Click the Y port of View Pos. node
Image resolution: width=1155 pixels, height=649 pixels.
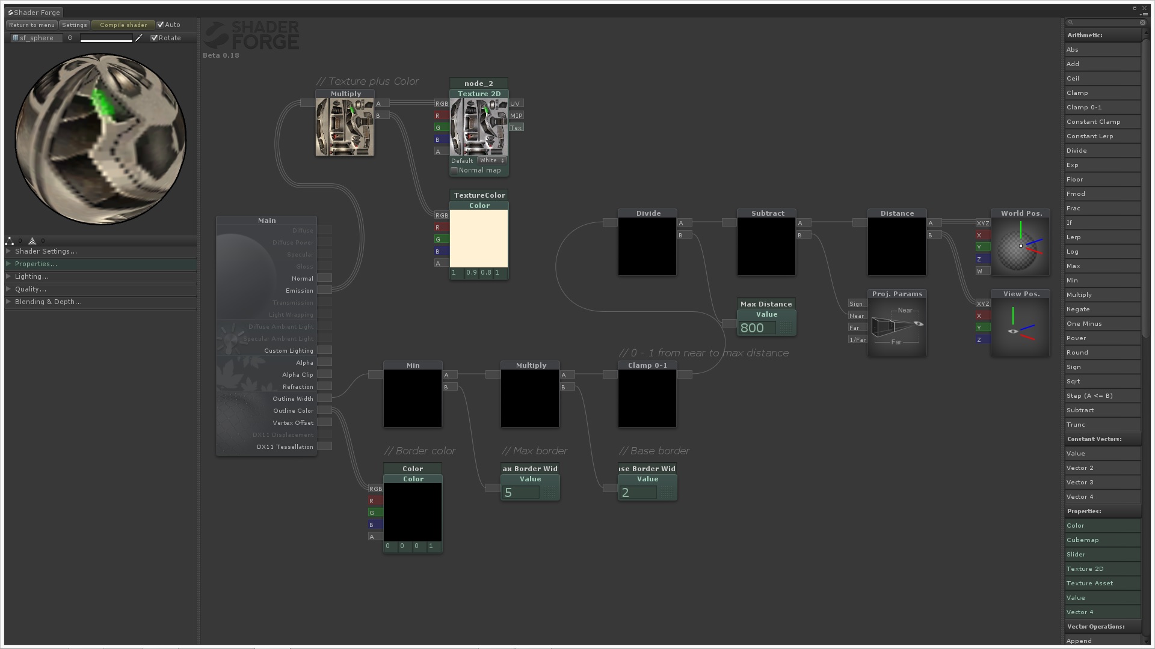click(983, 328)
